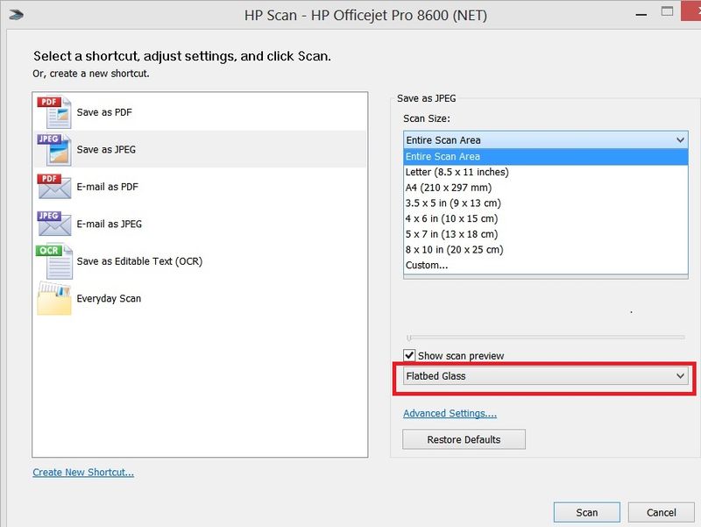Click the Everyday Scan folder icon
This screenshot has height=527, width=701.
54,298
